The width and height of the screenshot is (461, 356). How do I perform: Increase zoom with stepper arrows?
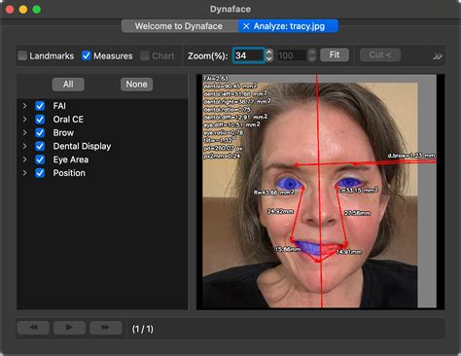pos(269,53)
